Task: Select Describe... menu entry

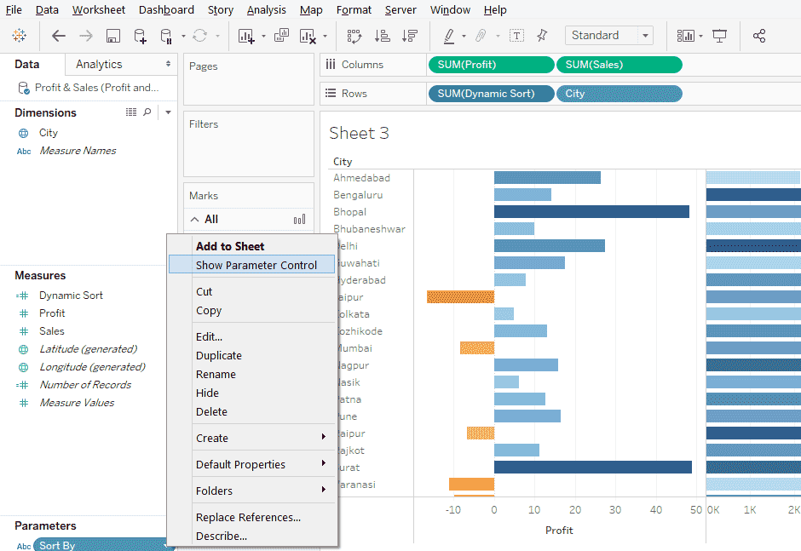Action: (x=252, y=537)
